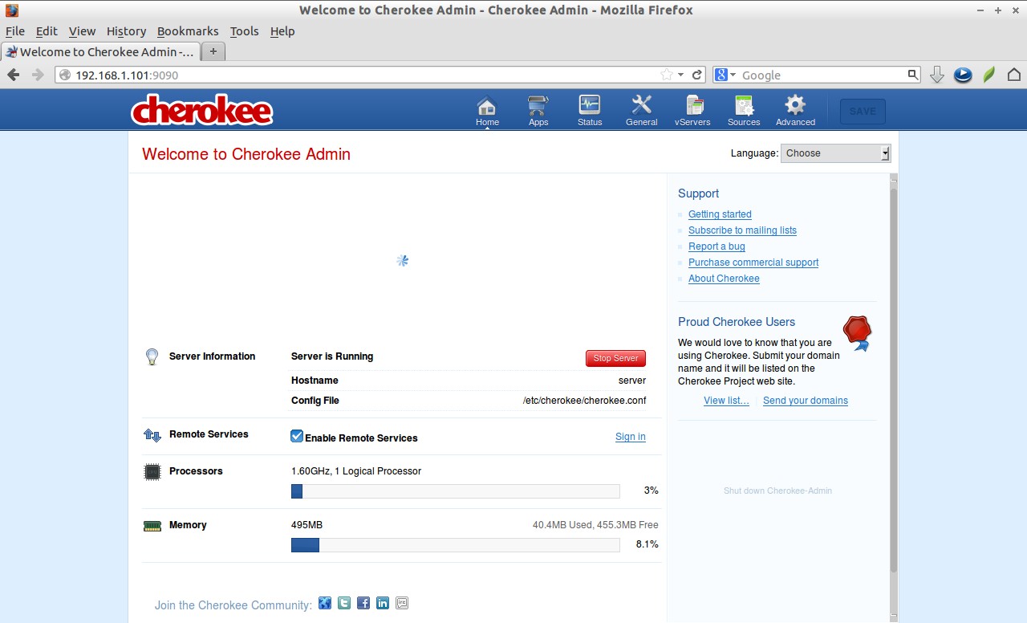The height and width of the screenshot is (623, 1027).
Task: Open the Help menu
Action: coord(282,31)
